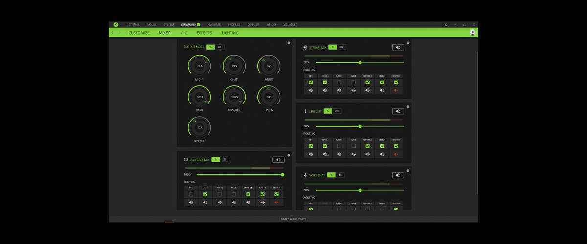Image resolution: width=587 pixels, height=244 pixels.
Task: Click the Output Mixer info icon
Action: click(289, 43)
